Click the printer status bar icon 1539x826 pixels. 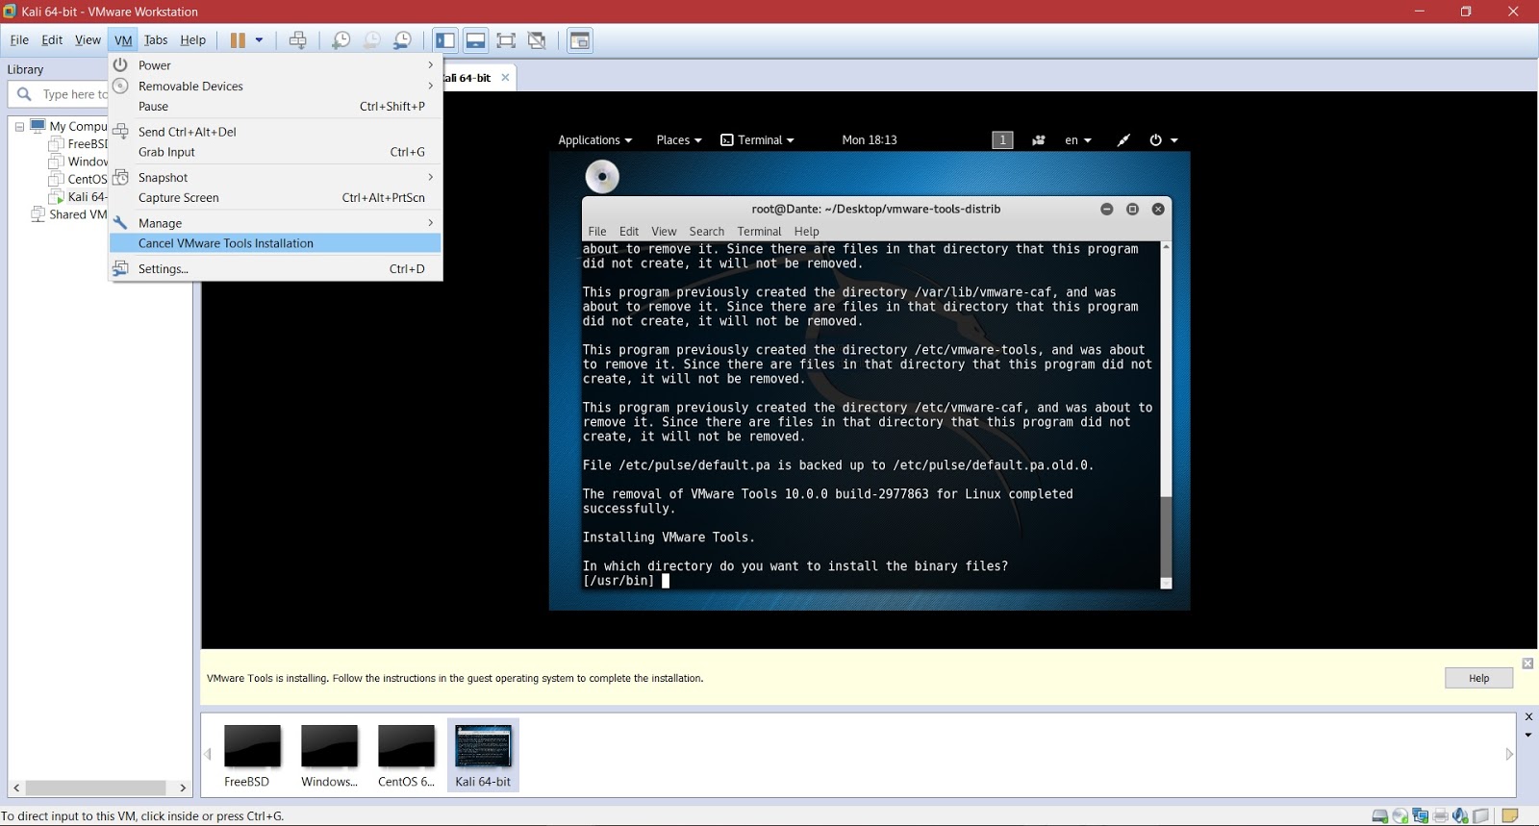[1441, 816]
